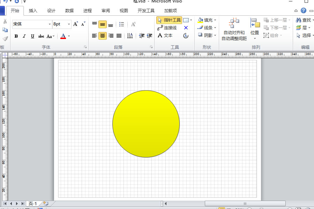Click the 选择 (Select) button

tap(304, 35)
